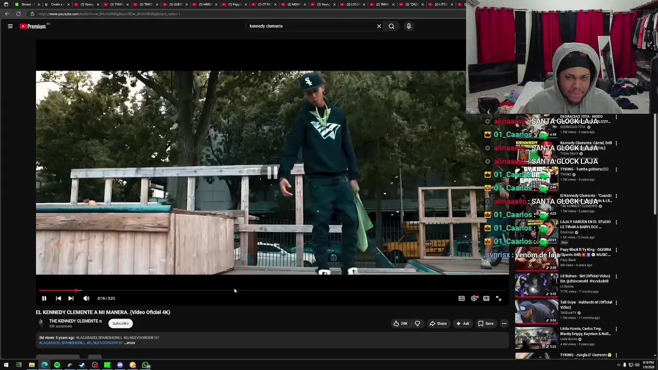Switch to the 'TYKING' browser tab
The height and width of the screenshot is (370, 658).
pyautogui.click(x=116, y=4)
